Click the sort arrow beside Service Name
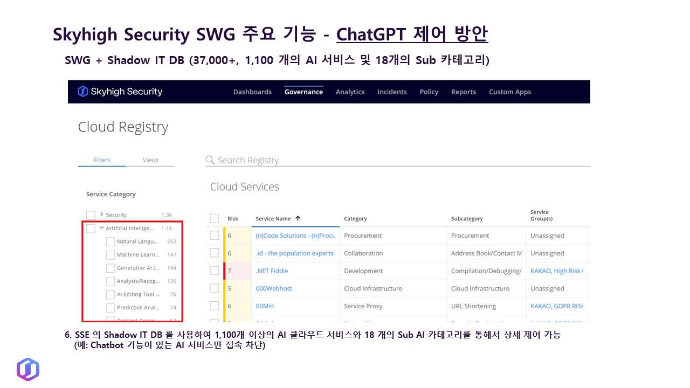 pos(298,218)
